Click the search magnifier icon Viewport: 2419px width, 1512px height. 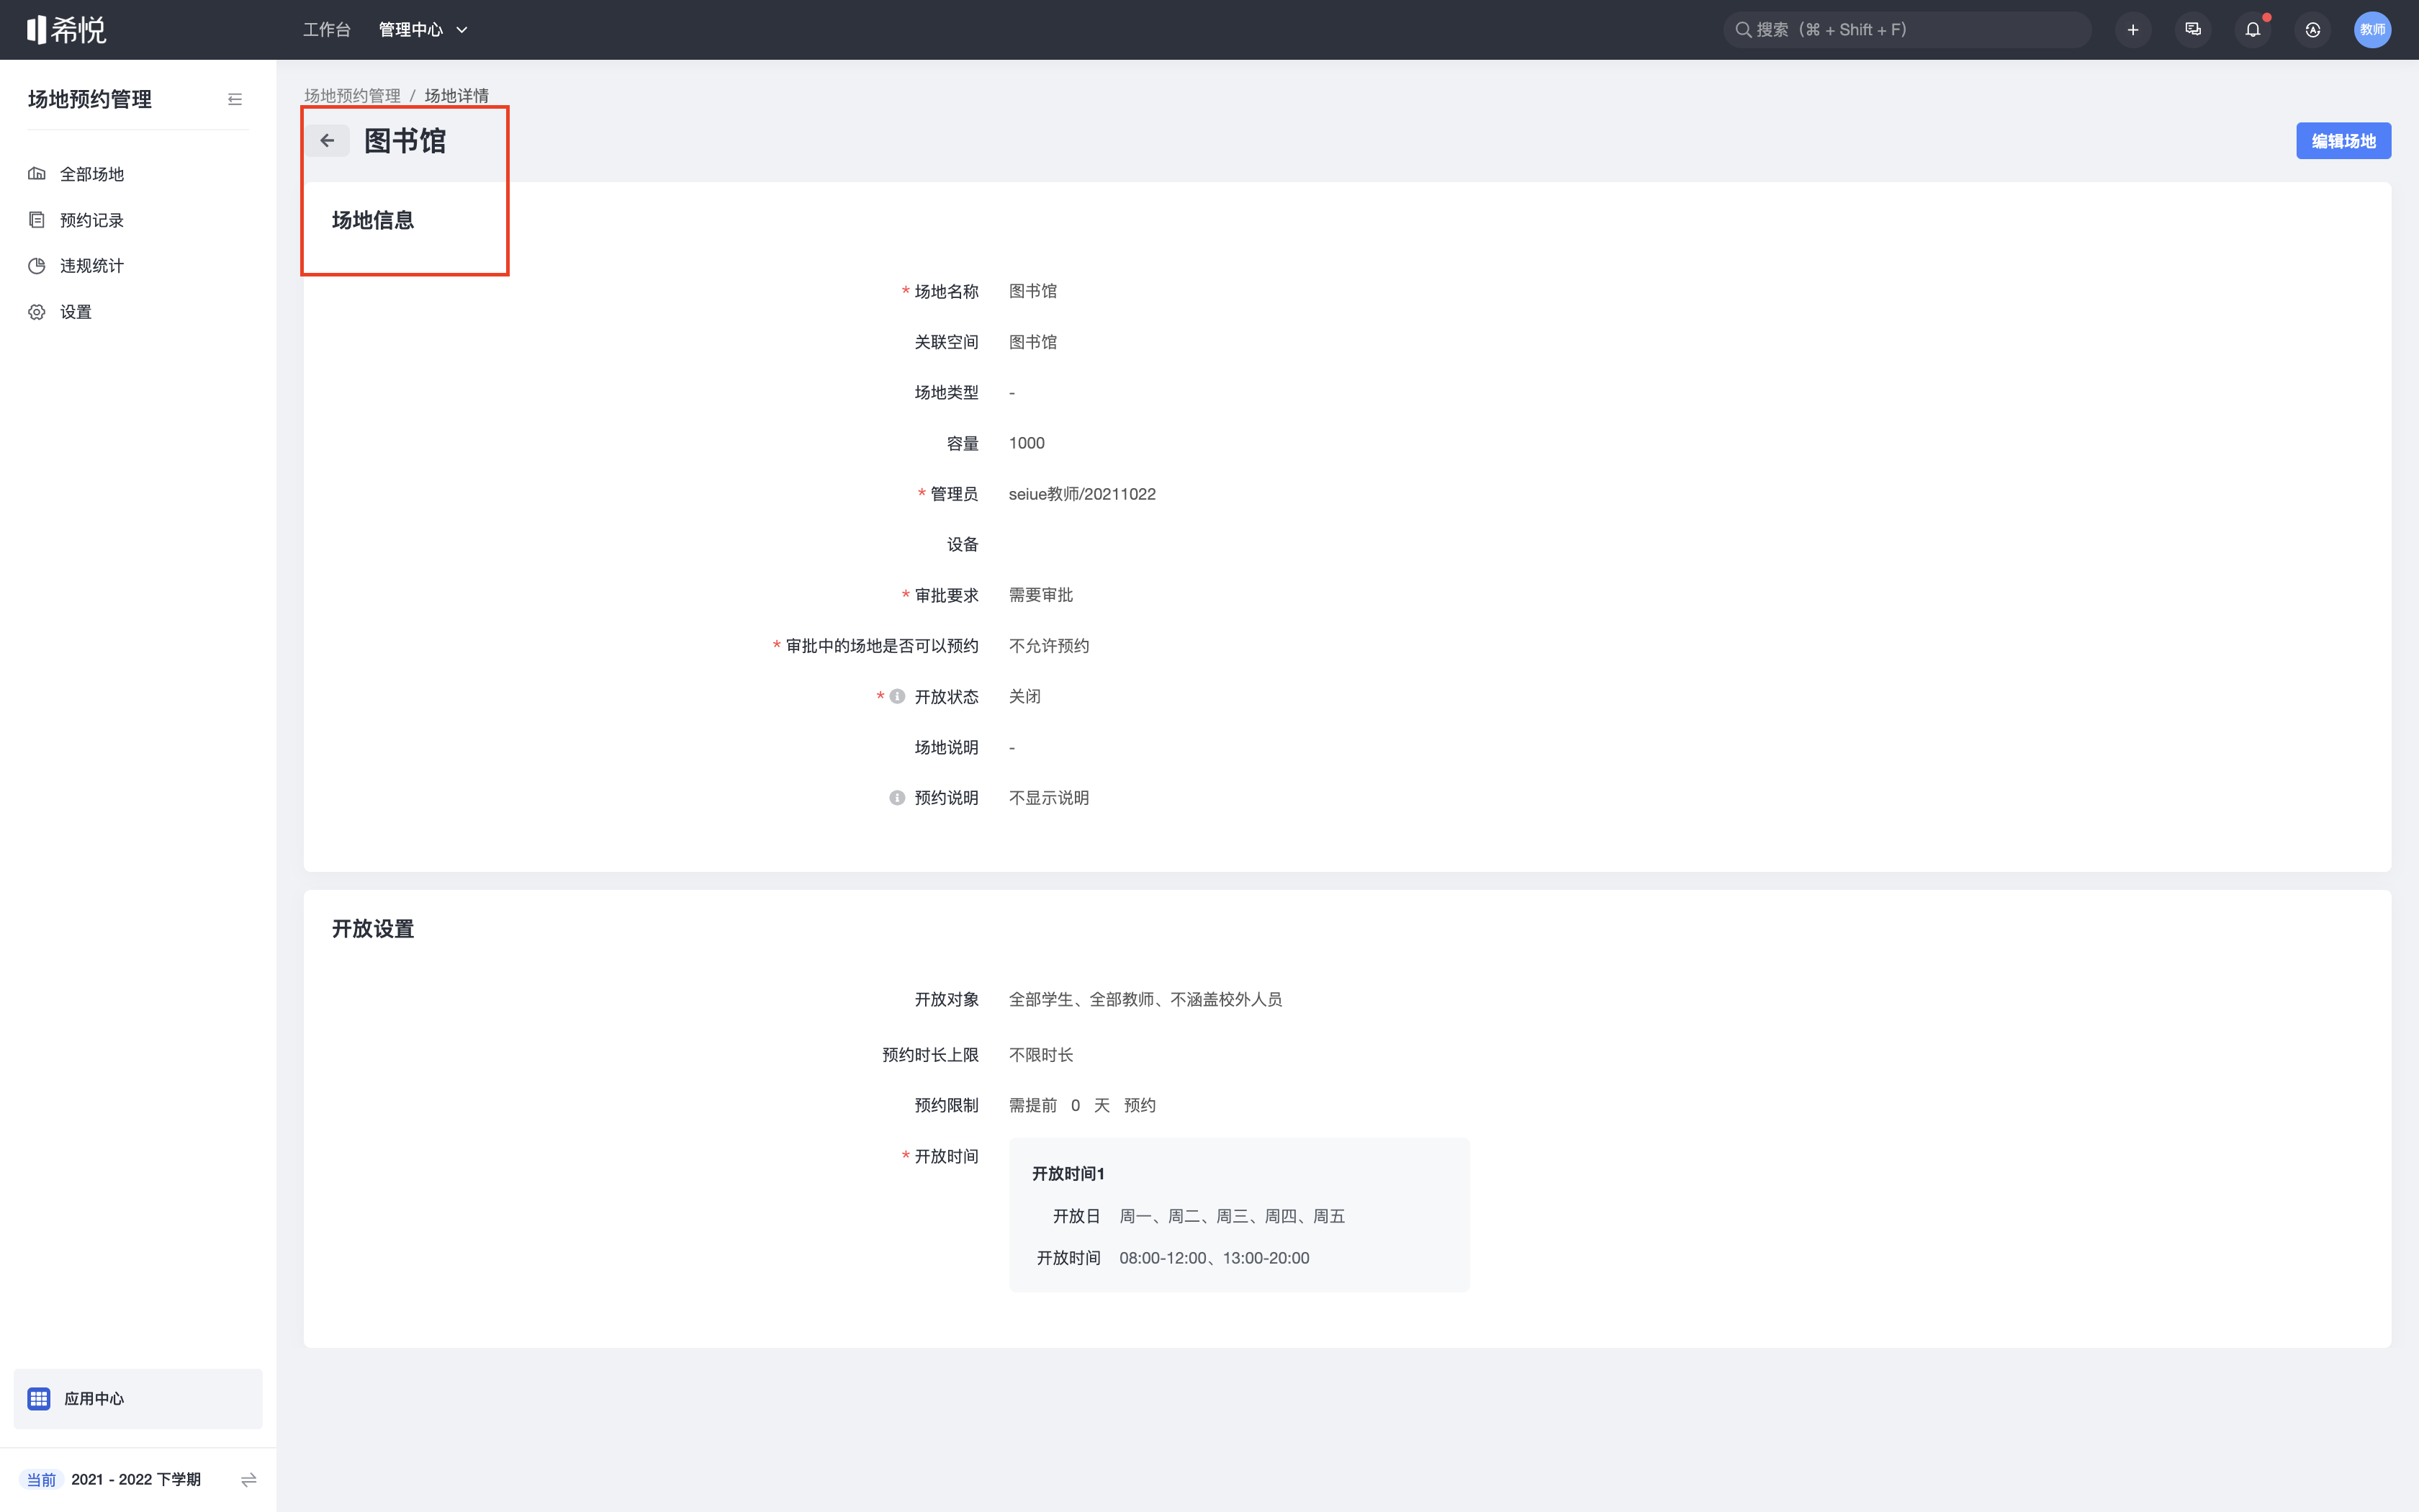[x=1742, y=30]
